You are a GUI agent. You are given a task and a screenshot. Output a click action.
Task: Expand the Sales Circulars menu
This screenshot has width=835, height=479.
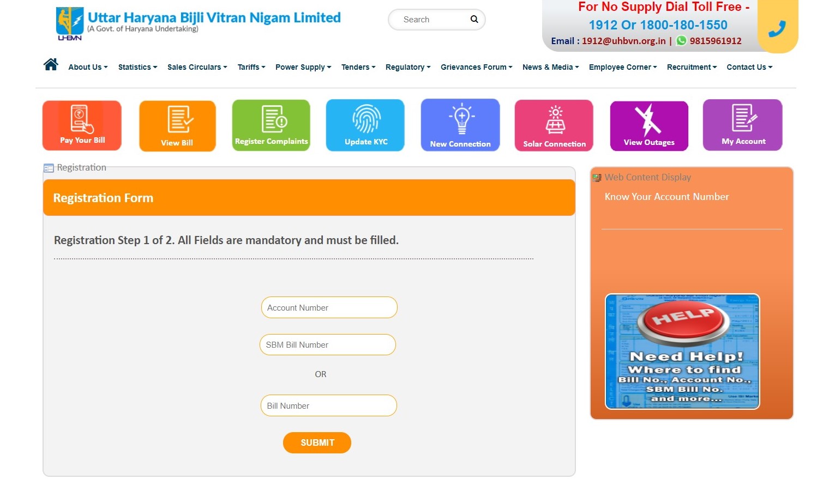(x=197, y=67)
